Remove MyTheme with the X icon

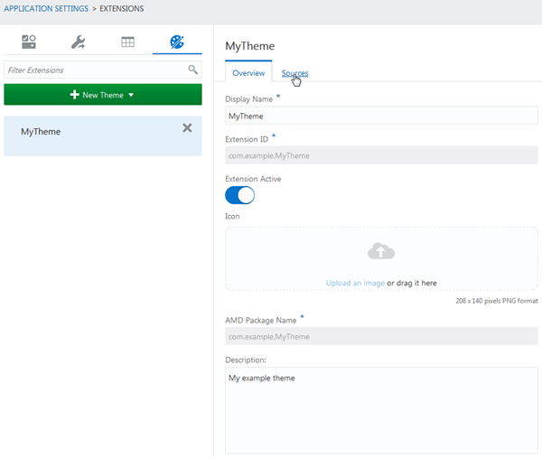187,128
